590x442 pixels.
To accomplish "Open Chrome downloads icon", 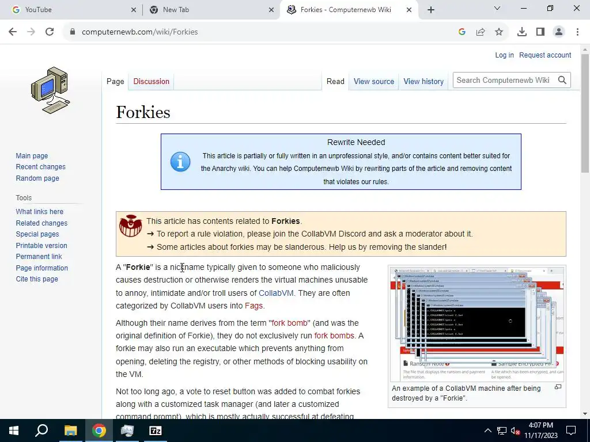I will point(522,32).
